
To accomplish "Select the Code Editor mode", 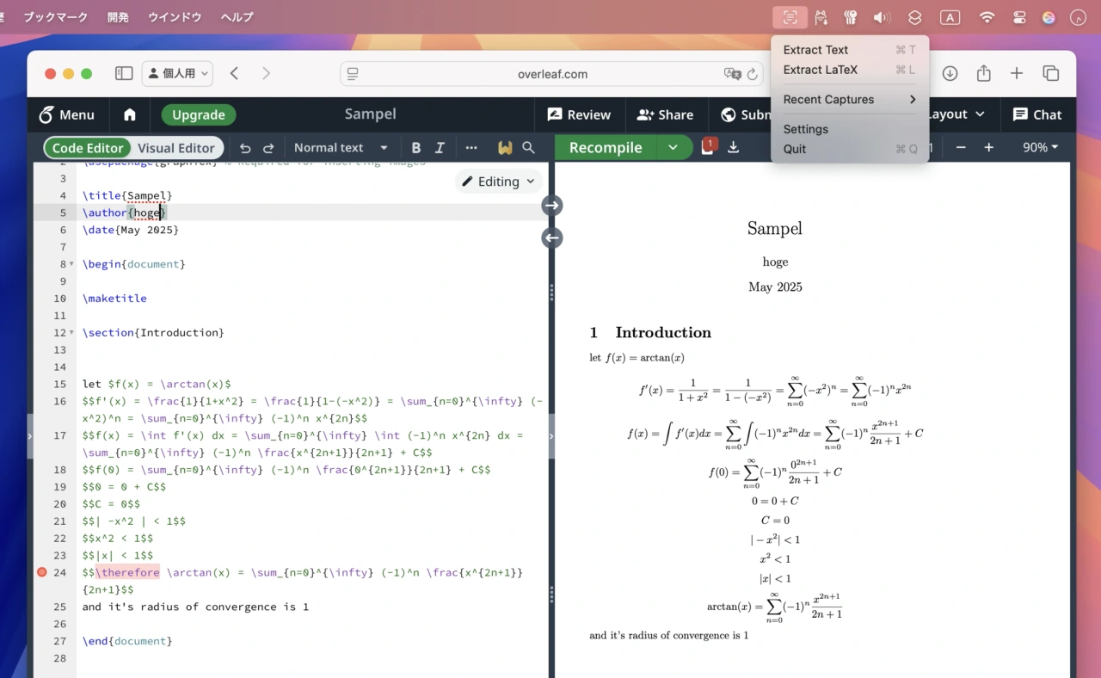I will [x=88, y=148].
